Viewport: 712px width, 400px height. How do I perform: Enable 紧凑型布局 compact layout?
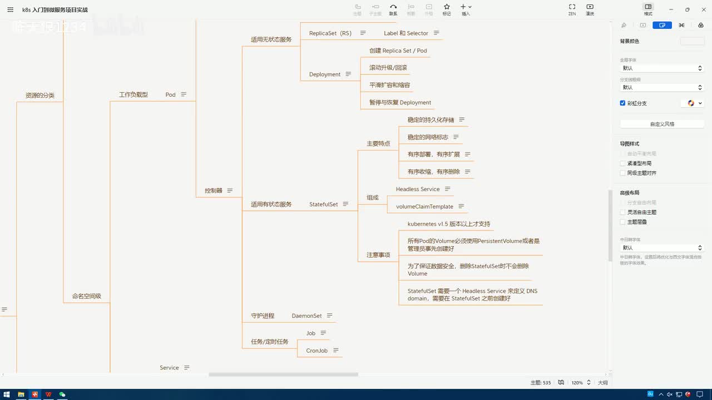[623, 163]
